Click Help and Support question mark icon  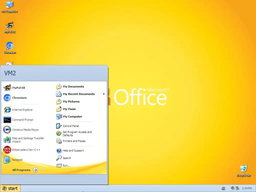coord(59,150)
